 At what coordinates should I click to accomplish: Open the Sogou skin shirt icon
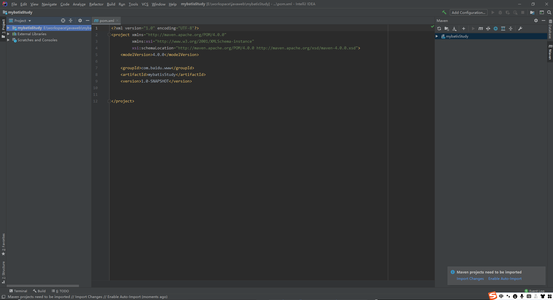click(x=543, y=296)
